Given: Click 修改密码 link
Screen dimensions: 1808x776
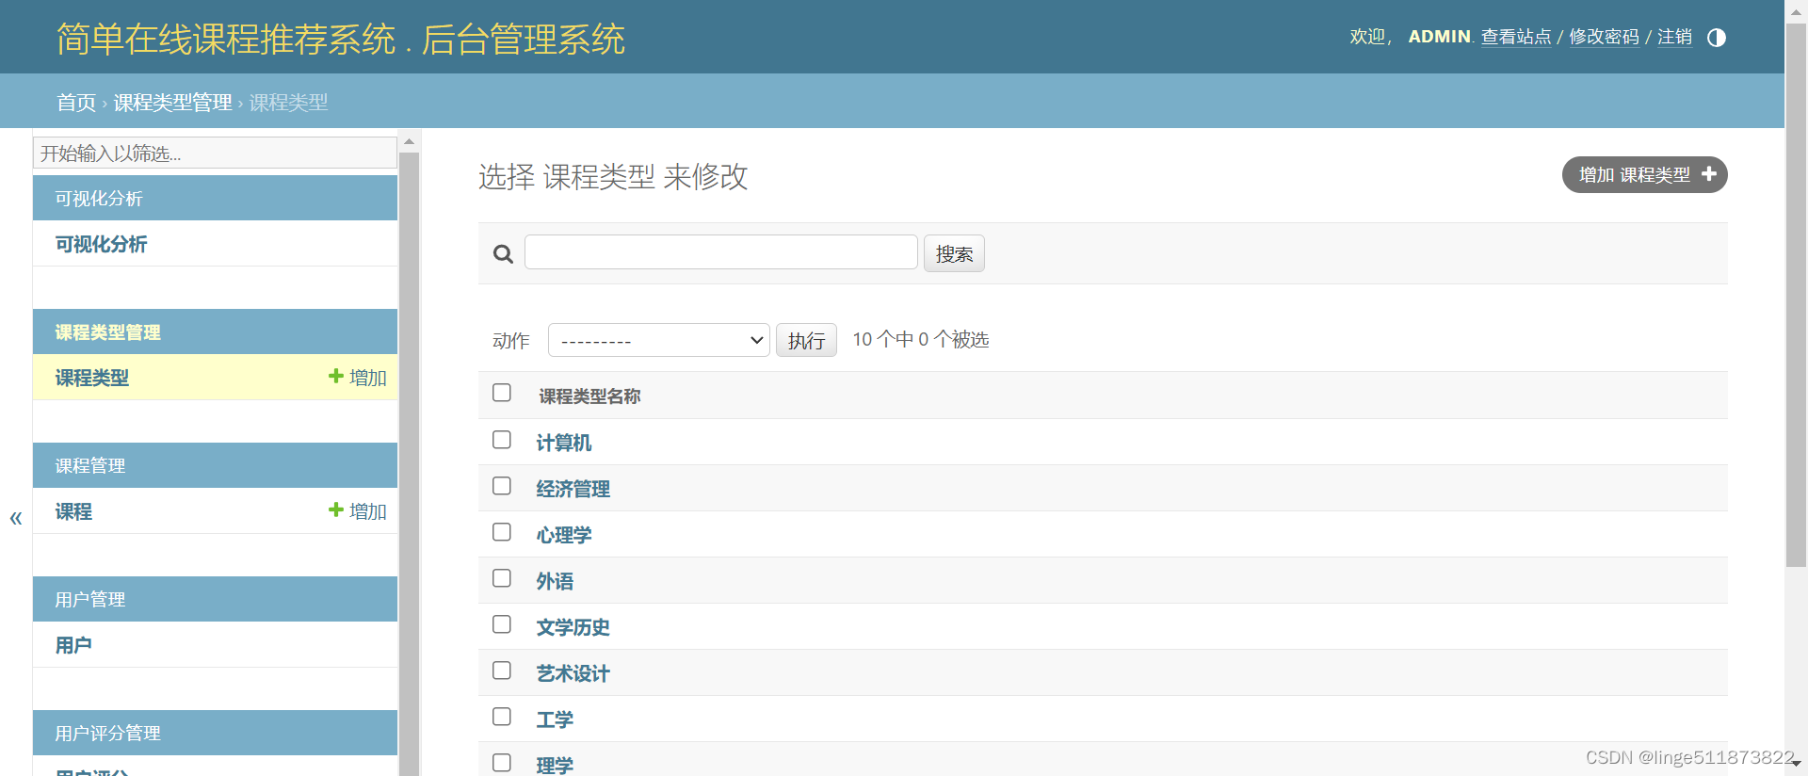Looking at the screenshot, I should tap(1604, 37).
